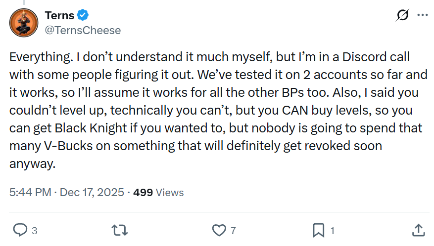Image resolution: width=434 pixels, height=246 pixels.
Task: Bookmark this tweet using the bookmark icon
Action: (318, 230)
